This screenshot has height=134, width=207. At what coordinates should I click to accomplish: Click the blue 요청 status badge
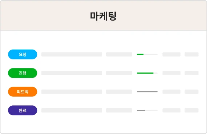click(x=23, y=54)
